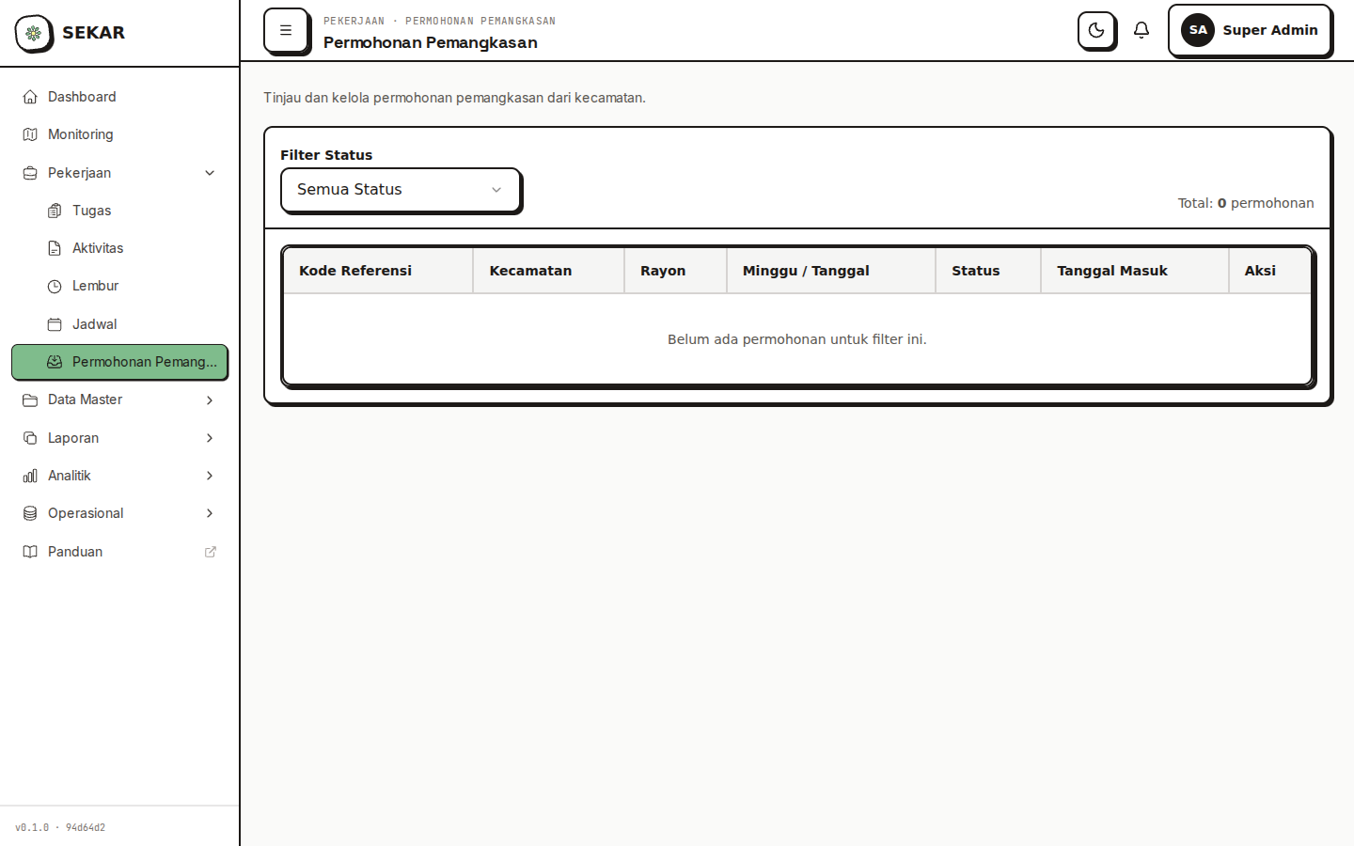This screenshot has height=846, width=1354.
Task: Click the Filter Status dropdown arrow
Action: pos(496,190)
